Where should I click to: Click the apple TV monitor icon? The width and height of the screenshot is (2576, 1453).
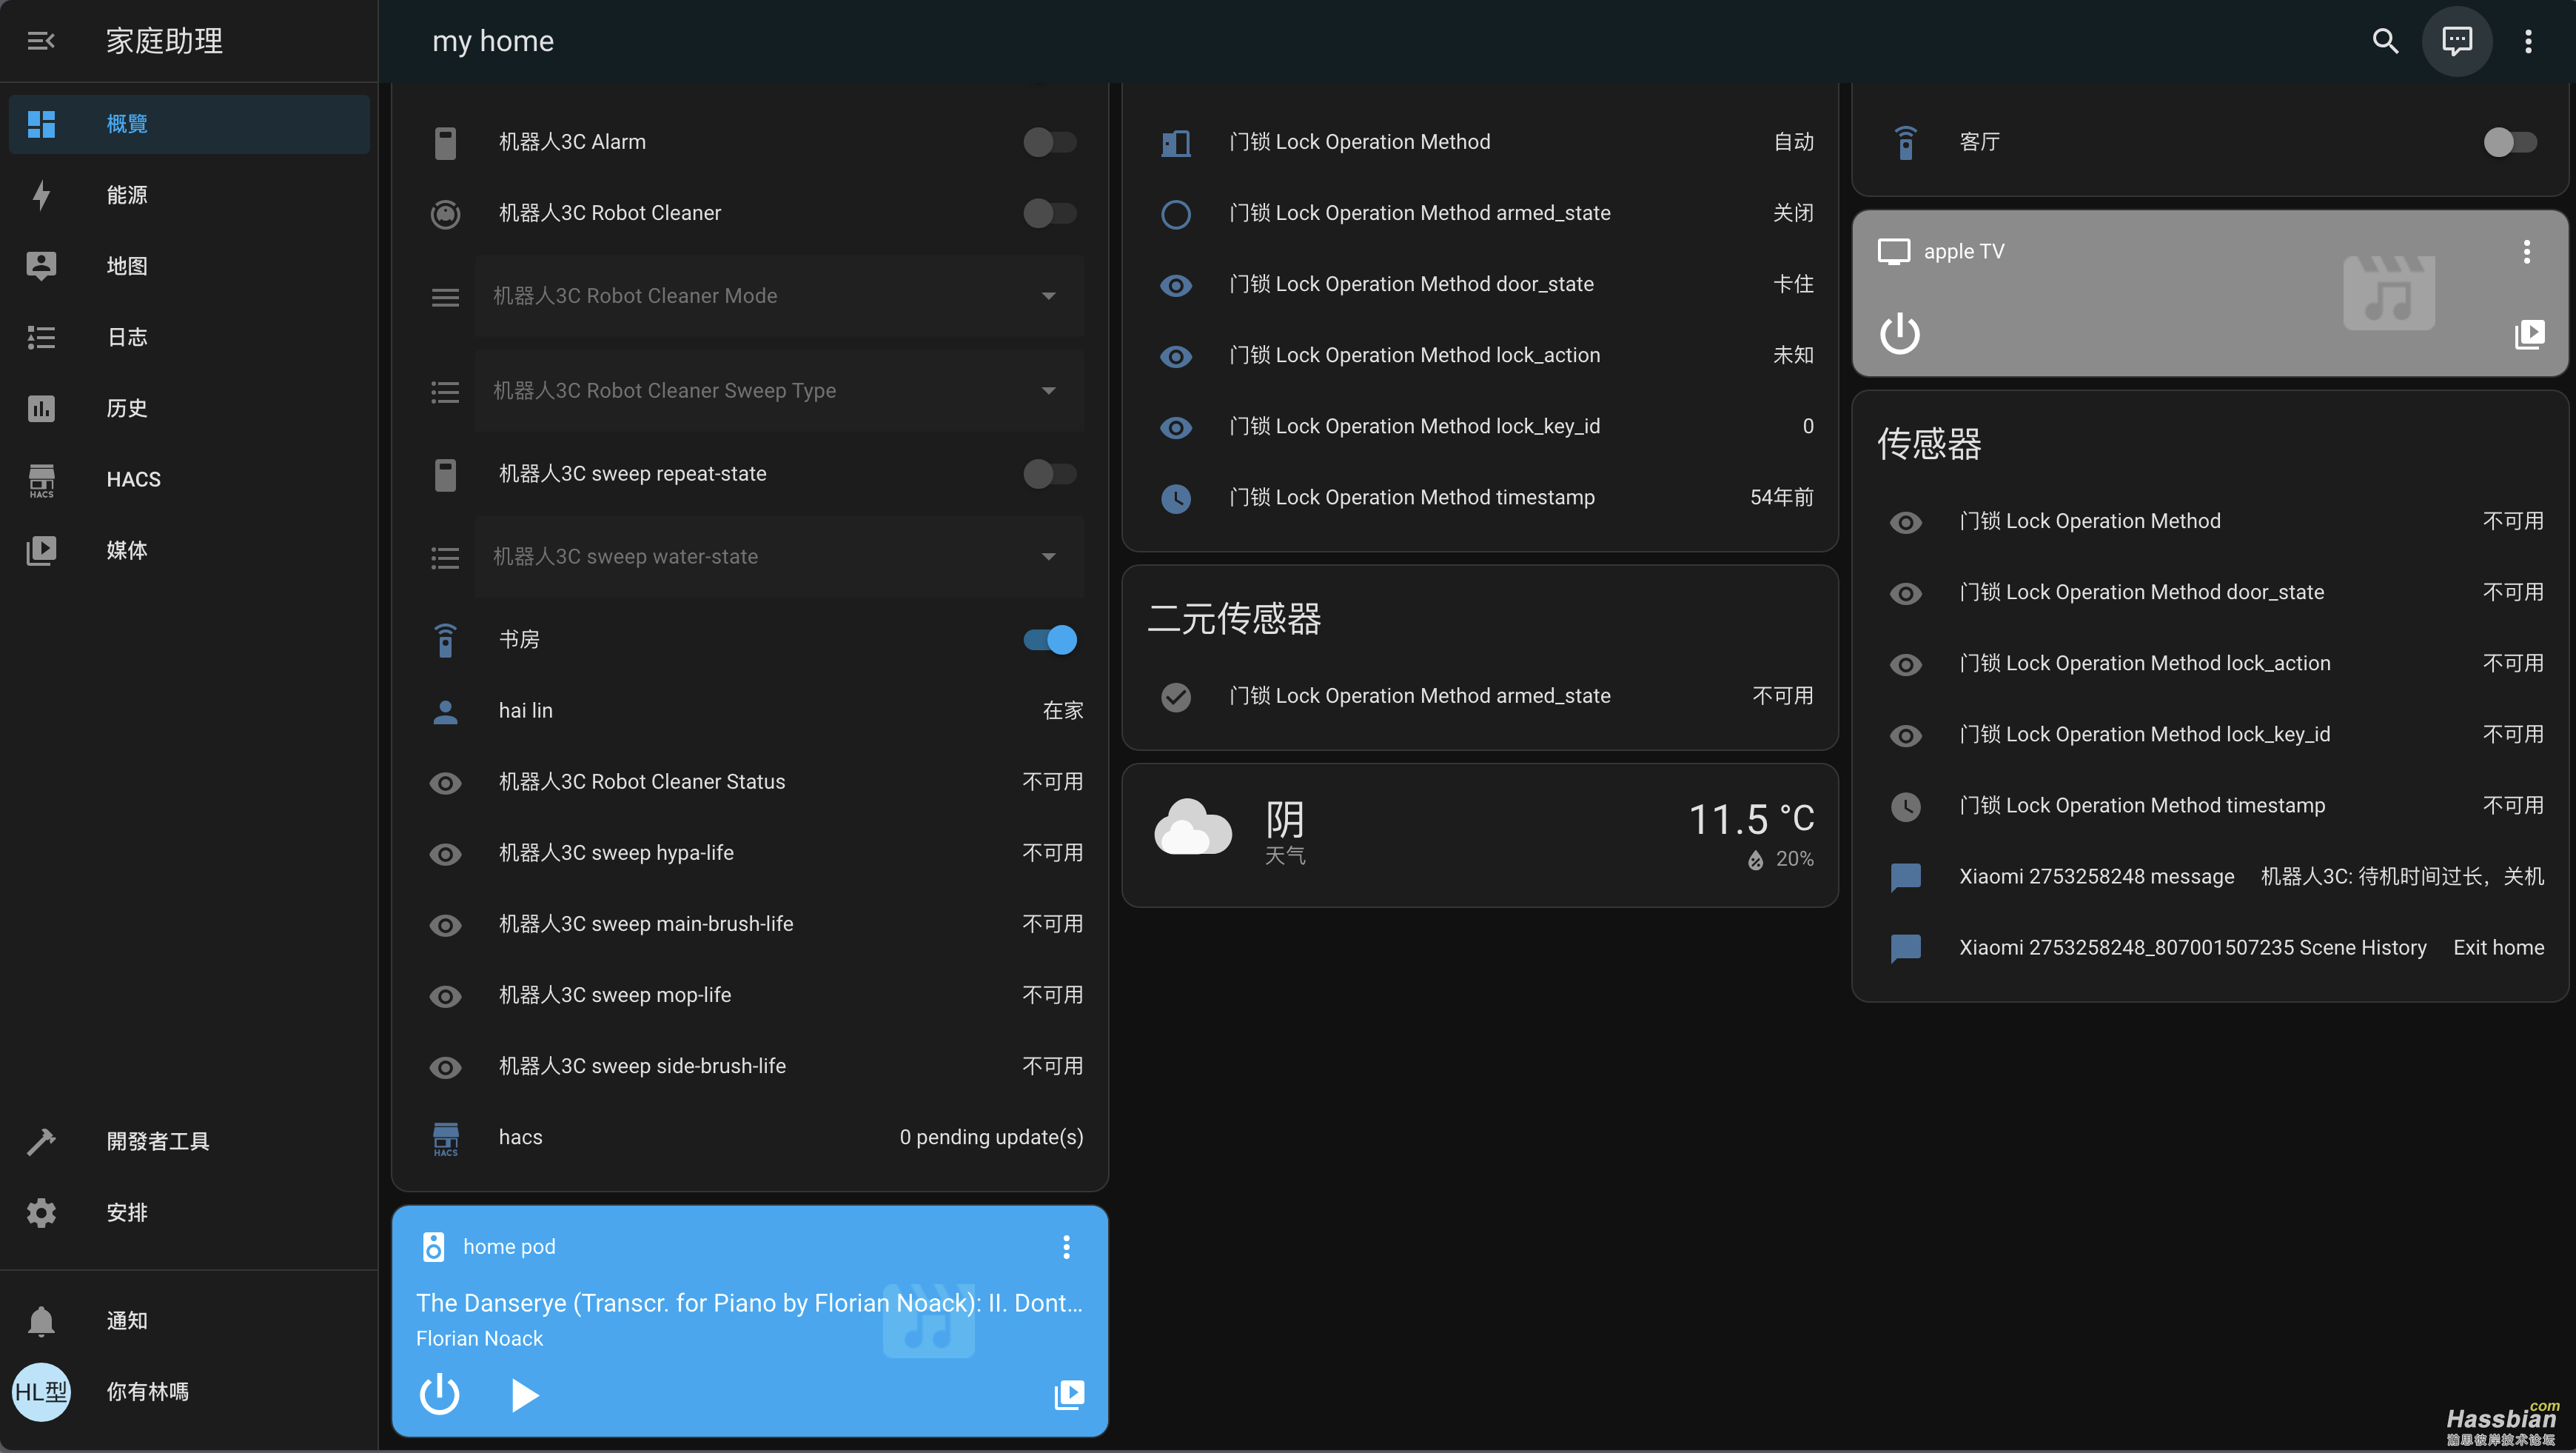pyautogui.click(x=1893, y=251)
